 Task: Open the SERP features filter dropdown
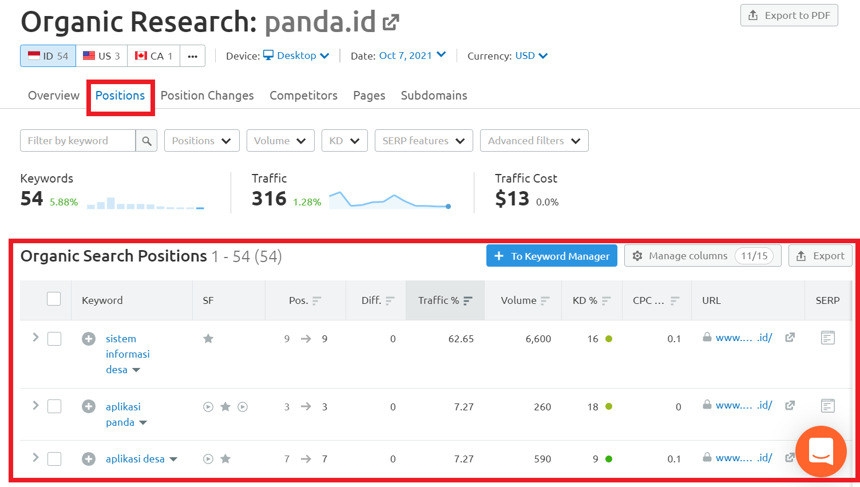point(423,141)
